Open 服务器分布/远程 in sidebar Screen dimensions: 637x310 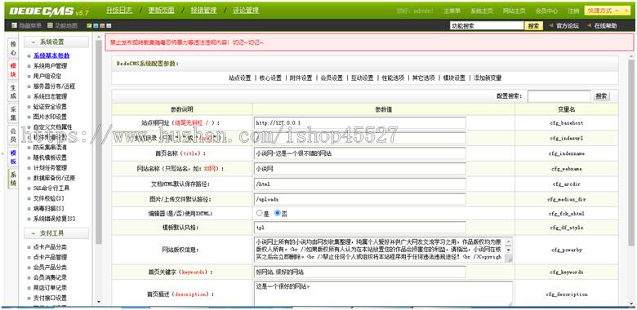(x=54, y=86)
